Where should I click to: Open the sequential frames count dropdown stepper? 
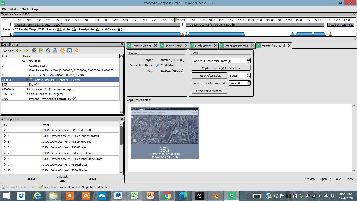click(248, 60)
